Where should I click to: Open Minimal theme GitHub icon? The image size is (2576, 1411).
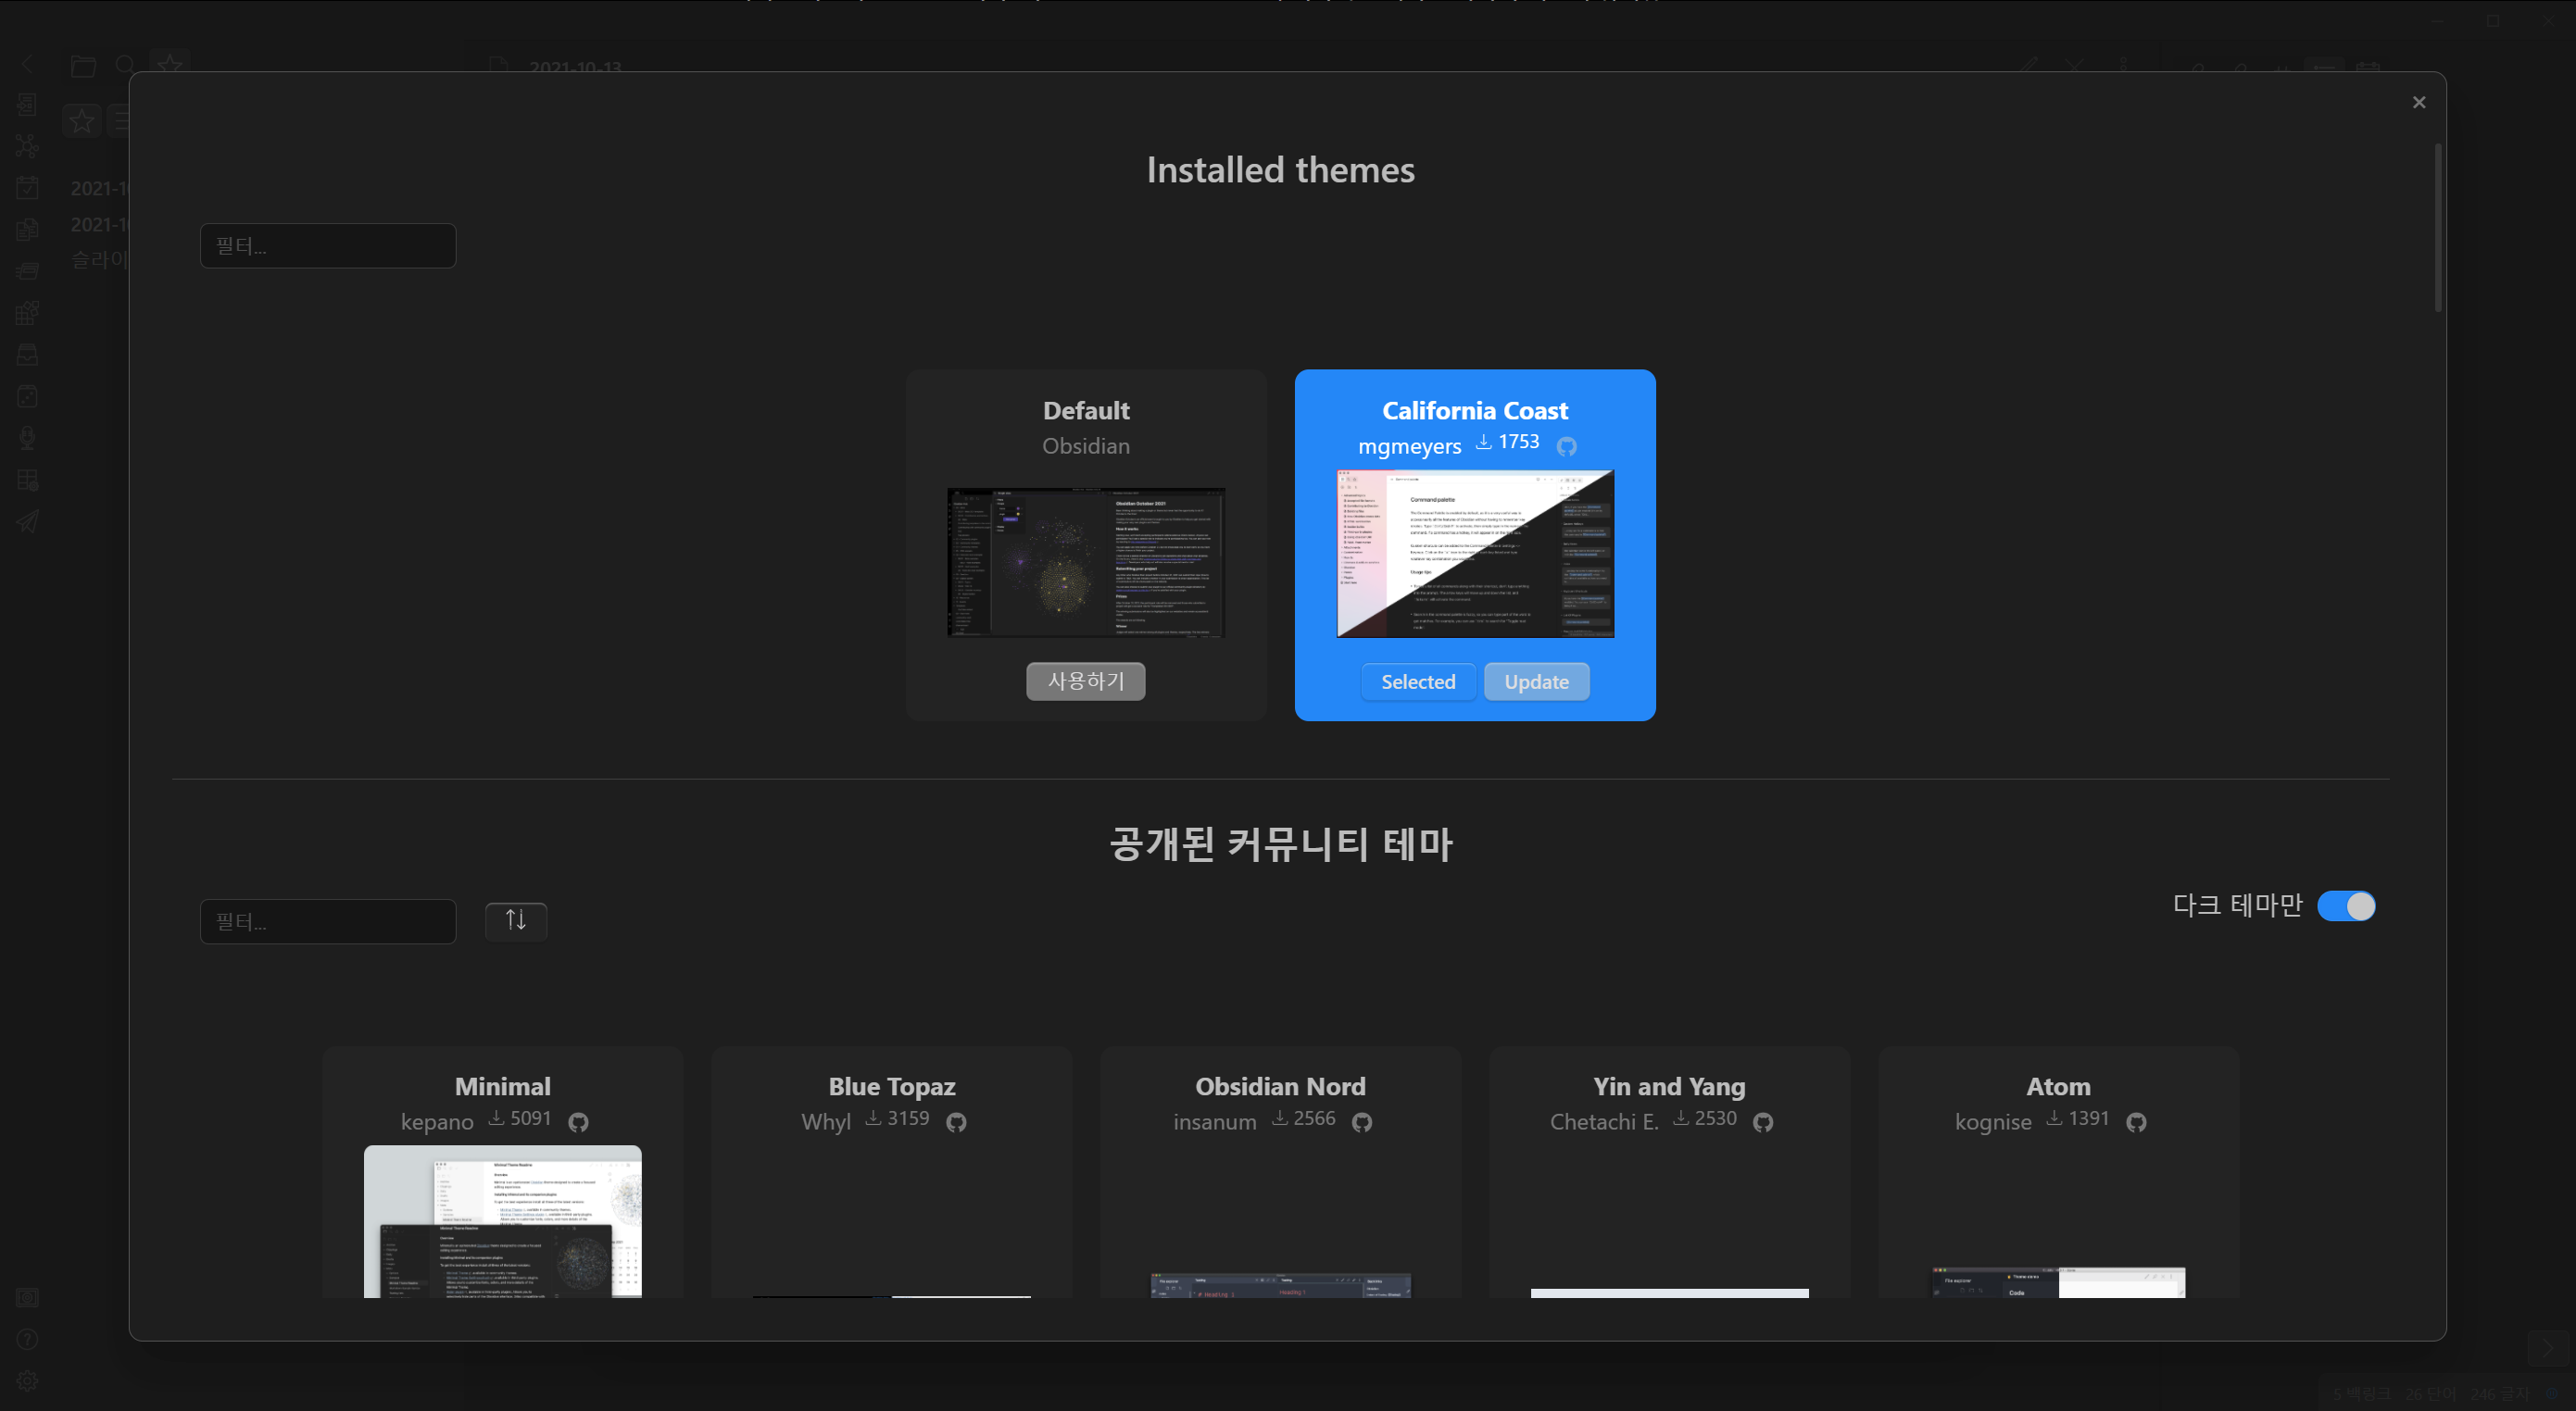[x=578, y=1121]
